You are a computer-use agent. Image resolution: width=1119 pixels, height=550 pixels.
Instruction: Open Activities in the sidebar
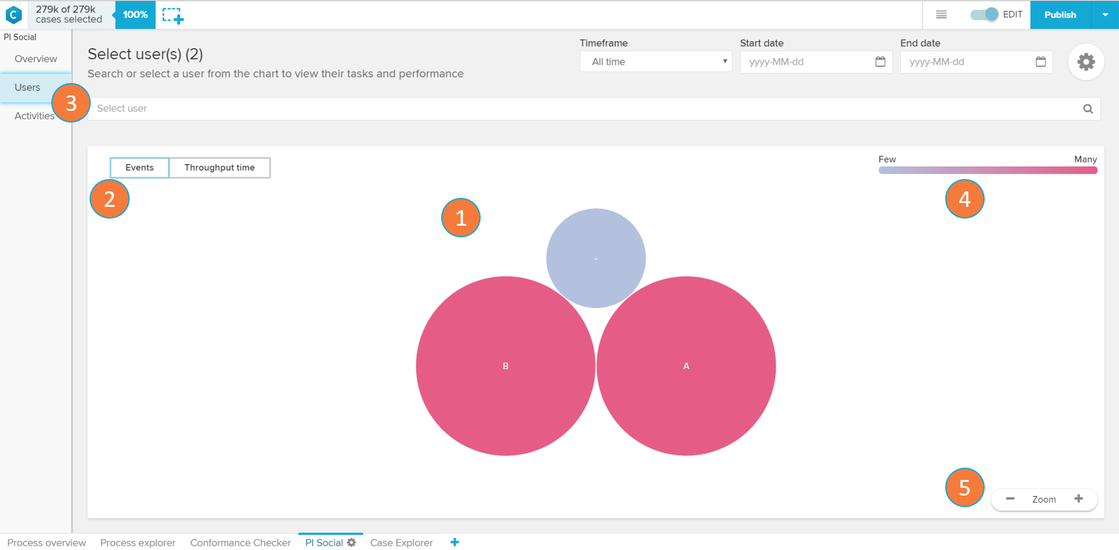tap(34, 116)
